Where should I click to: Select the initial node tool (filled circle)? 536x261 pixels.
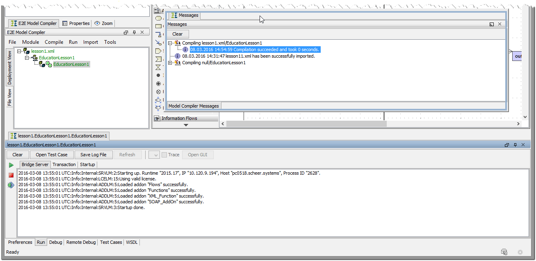coord(158,75)
